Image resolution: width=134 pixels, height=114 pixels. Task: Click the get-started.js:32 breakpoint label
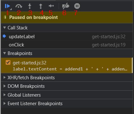[30, 63]
